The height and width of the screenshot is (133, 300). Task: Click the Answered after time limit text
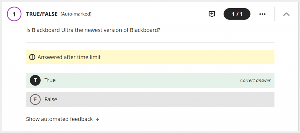pos(69,57)
